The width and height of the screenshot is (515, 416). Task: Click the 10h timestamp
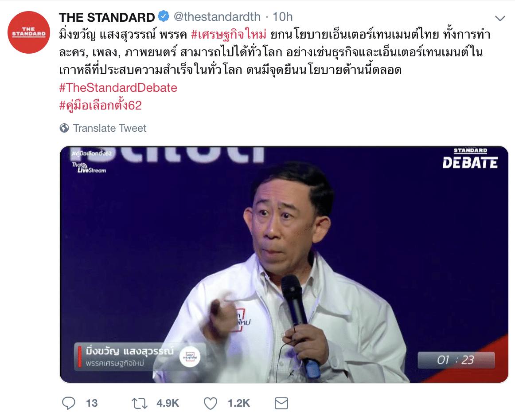coord(282,17)
